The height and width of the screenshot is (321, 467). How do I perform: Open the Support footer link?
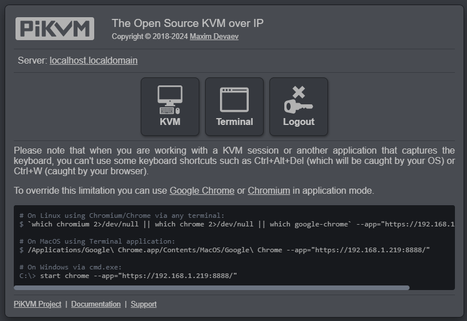pos(144,304)
